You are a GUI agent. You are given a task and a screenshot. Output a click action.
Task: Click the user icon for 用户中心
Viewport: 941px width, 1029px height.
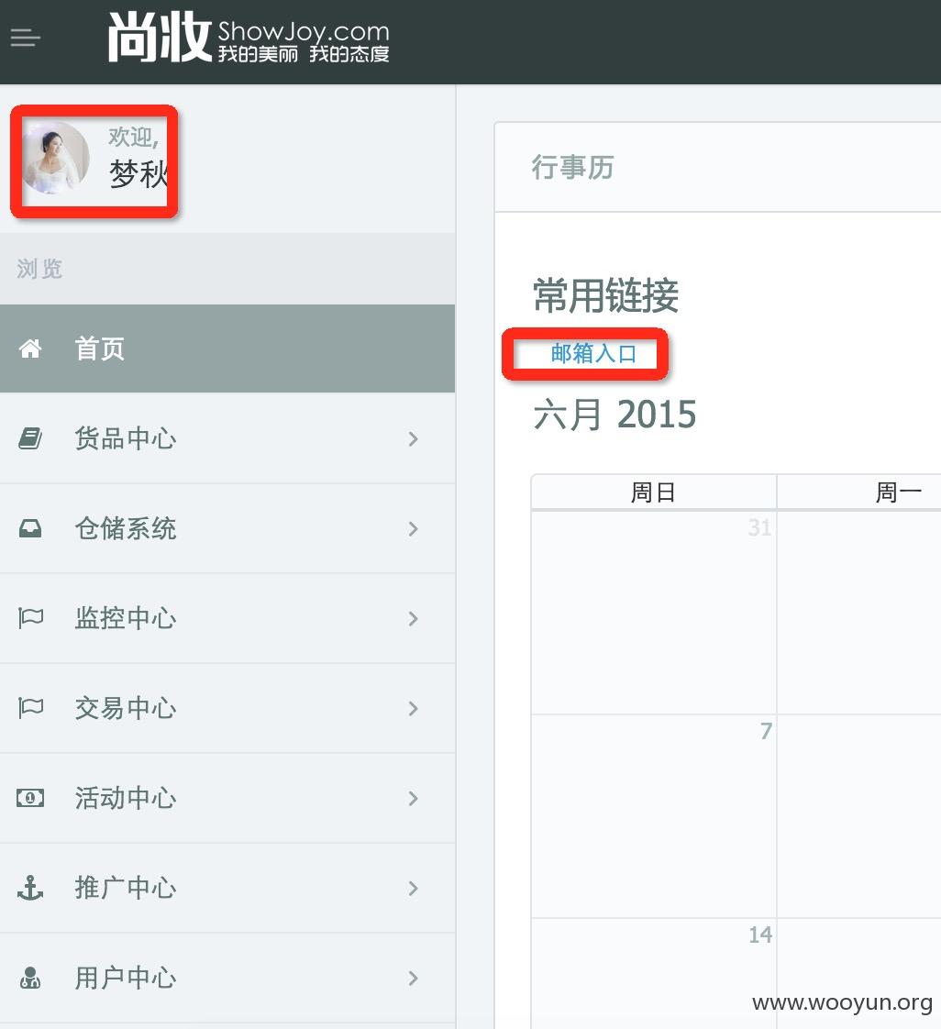[x=30, y=978]
